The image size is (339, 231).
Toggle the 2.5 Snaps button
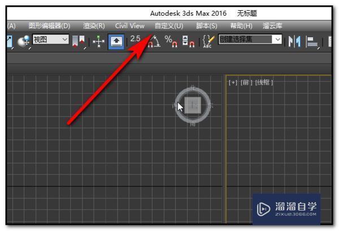click(x=136, y=40)
